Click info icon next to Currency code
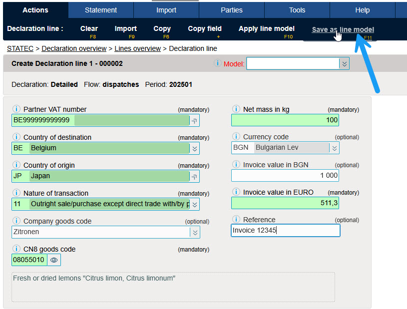The width and height of the screenshot is (407, 309). 236,137
